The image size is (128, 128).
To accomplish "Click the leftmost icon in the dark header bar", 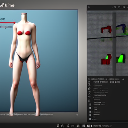I will click(x=89, y=7).
